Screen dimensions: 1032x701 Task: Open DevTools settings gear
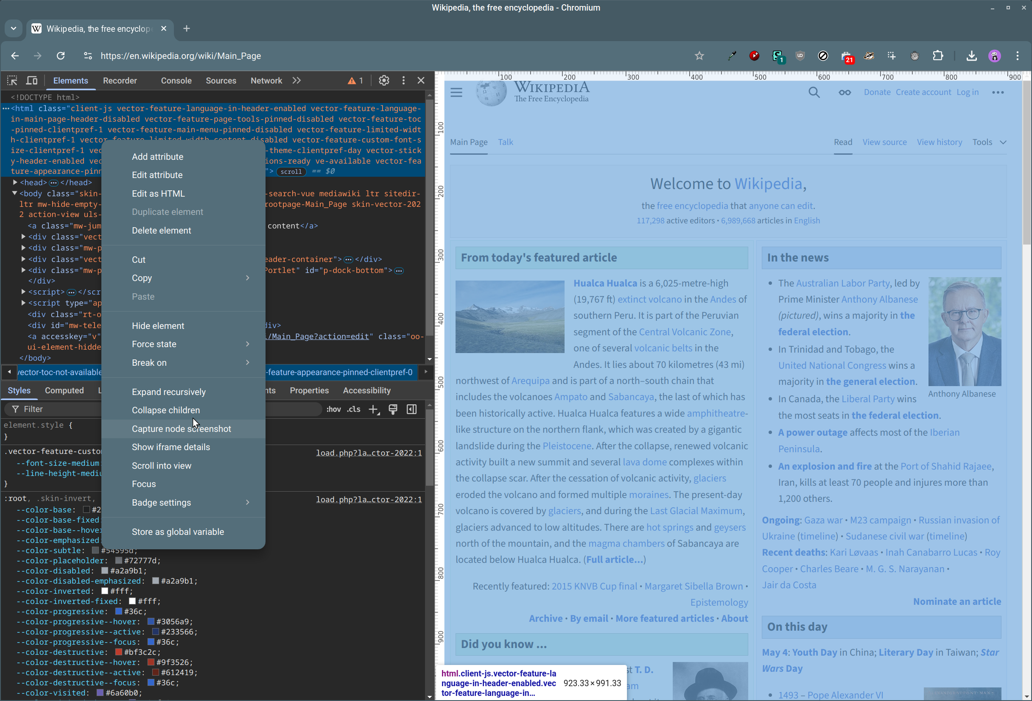click(x=384, y=80)
